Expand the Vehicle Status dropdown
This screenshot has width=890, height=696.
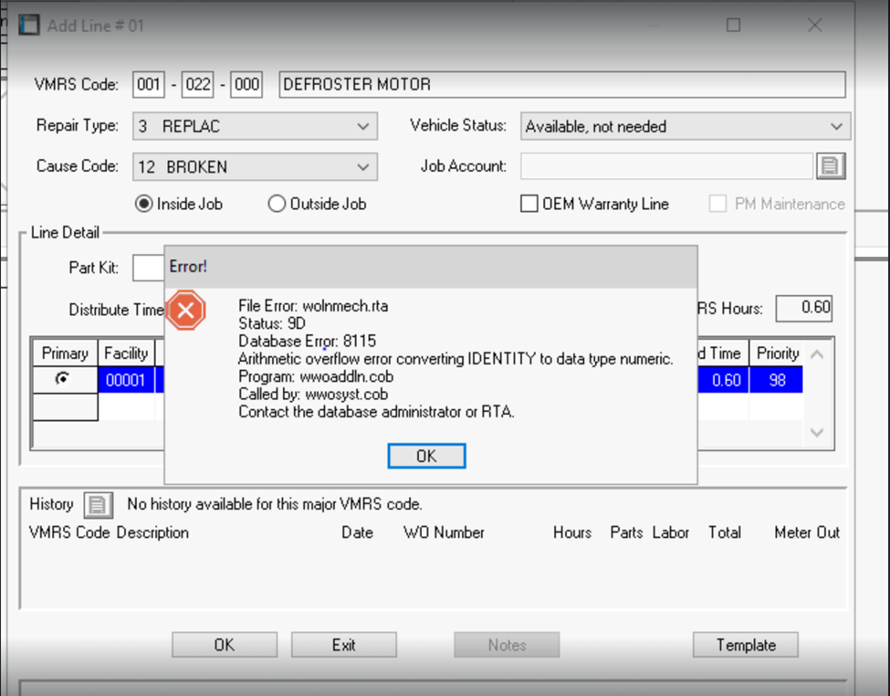point(836,127)
